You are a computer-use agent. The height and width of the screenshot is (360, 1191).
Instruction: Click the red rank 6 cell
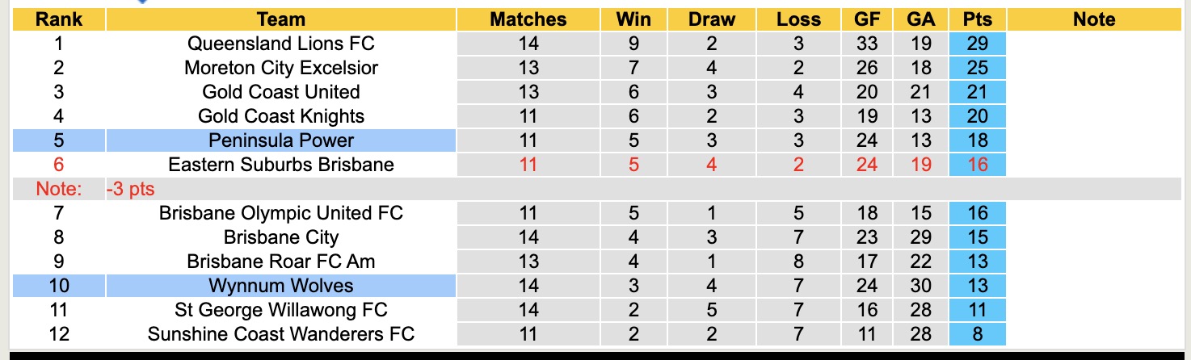tap(59, 165)
